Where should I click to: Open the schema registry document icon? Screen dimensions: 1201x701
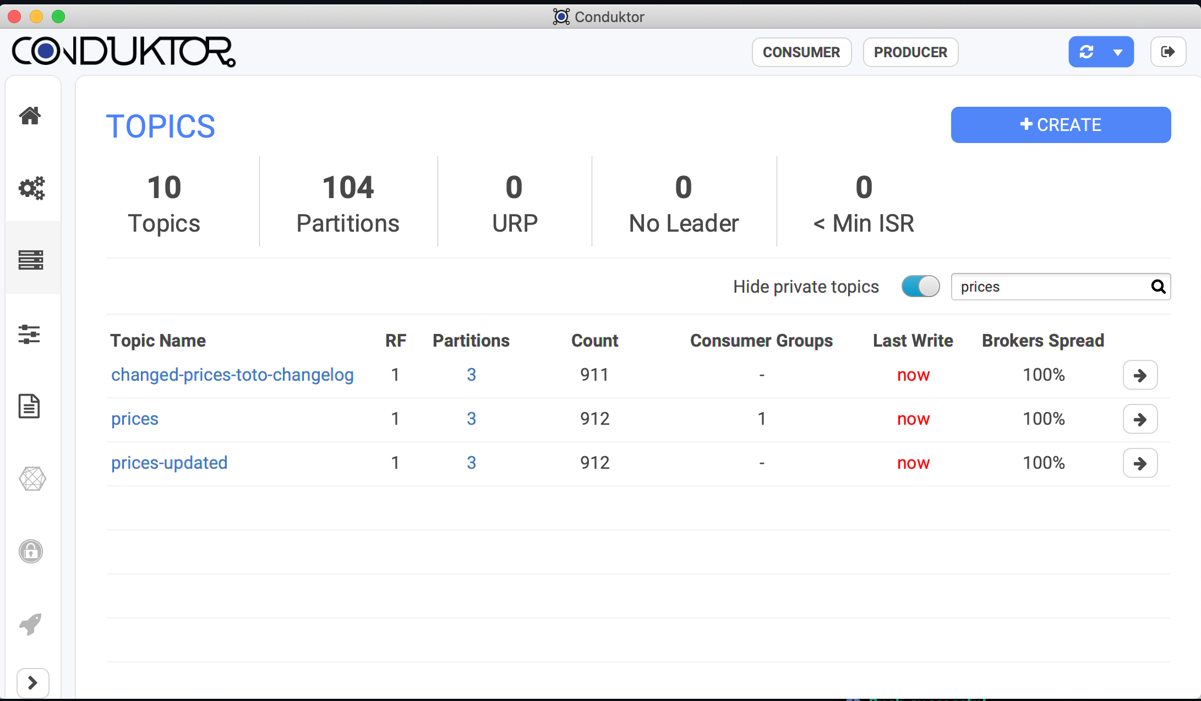[29, 406]
